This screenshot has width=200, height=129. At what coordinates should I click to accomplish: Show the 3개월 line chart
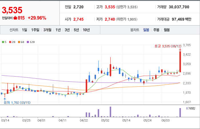[x=47, y=30]
